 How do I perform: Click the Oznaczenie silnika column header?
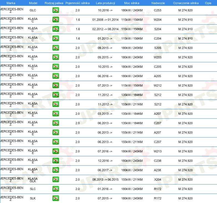click(x=186, y=3)
